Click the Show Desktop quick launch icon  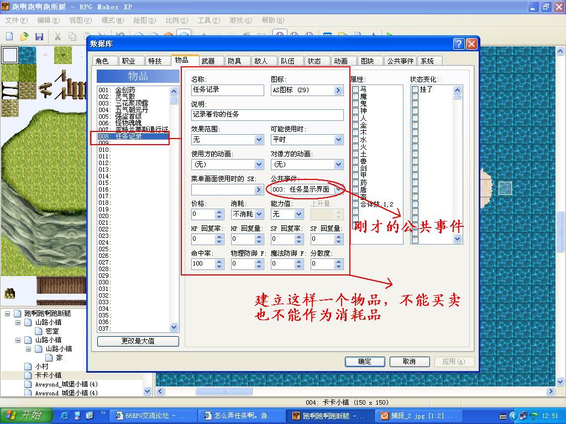(x=77, y=416)
